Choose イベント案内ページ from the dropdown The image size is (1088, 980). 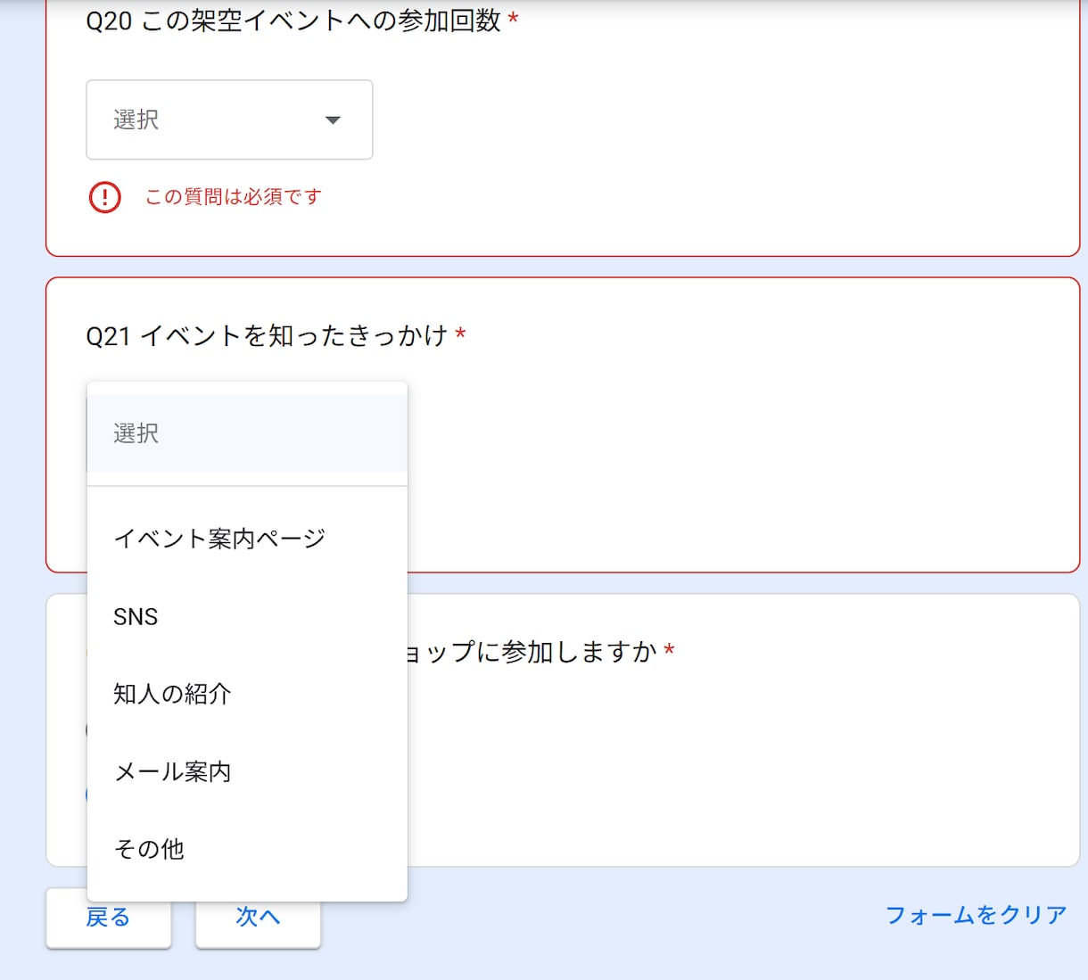[x=247, y=539]
